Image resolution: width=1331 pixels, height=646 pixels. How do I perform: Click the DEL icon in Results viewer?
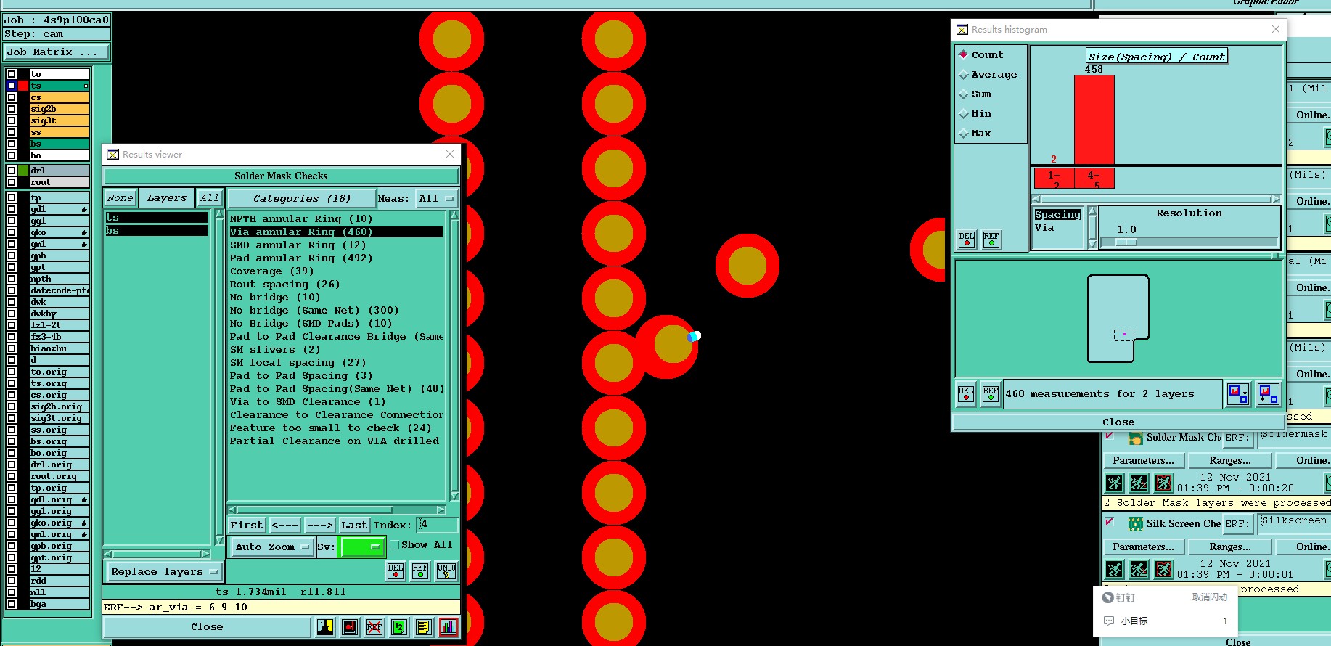tap(396, 571)
